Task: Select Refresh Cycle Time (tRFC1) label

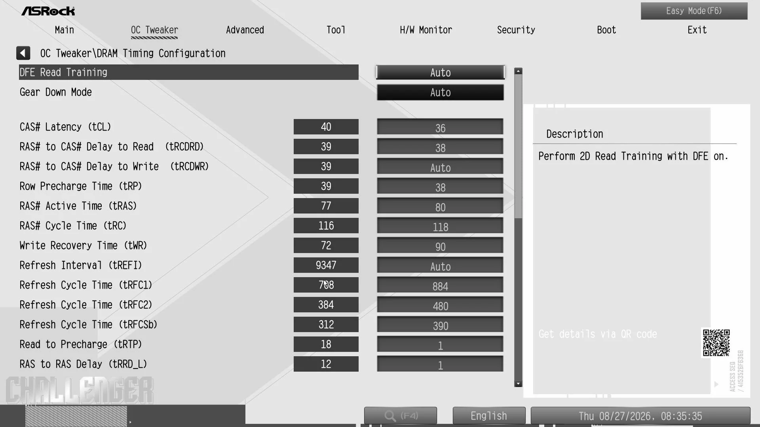Action: (x=86, y=285)
